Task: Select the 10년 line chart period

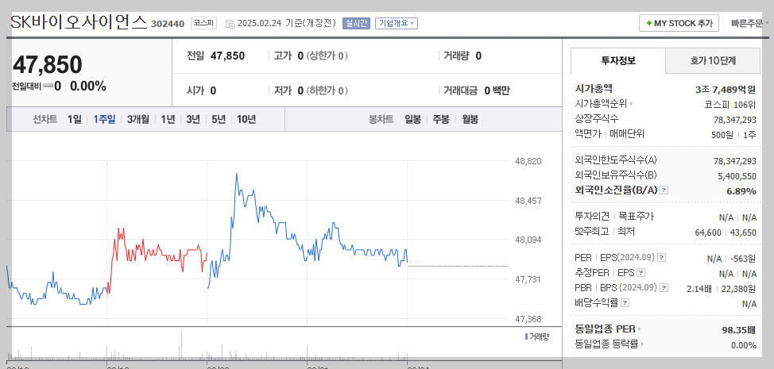Action: coord(246,119)
